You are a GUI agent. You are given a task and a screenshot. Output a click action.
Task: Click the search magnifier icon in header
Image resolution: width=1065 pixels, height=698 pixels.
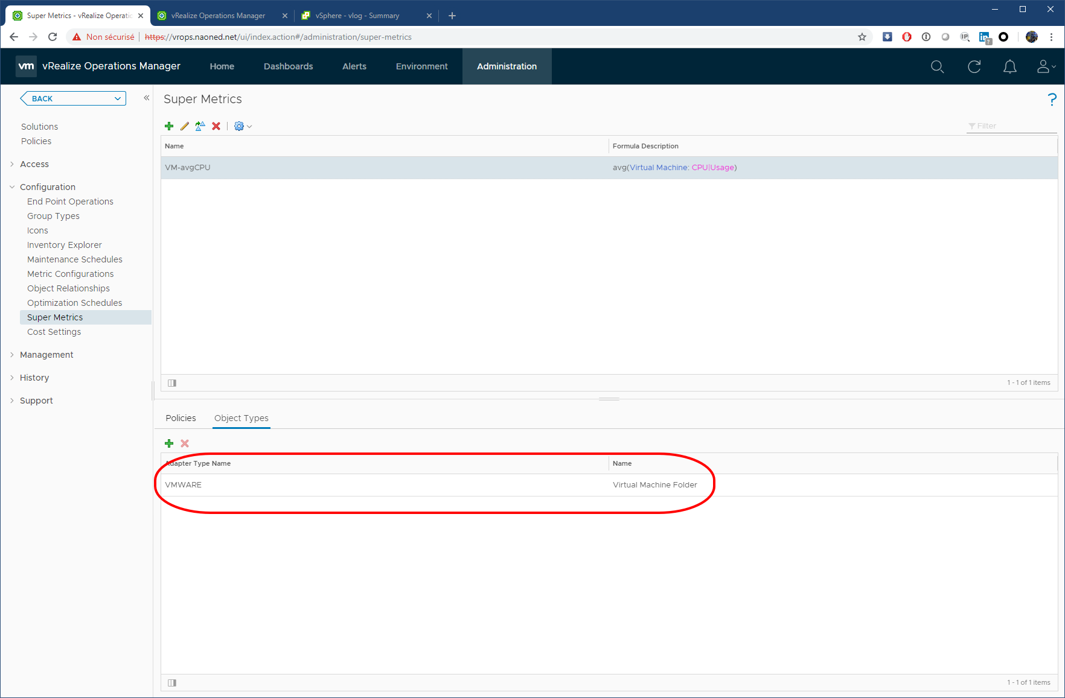pos(937,66)
